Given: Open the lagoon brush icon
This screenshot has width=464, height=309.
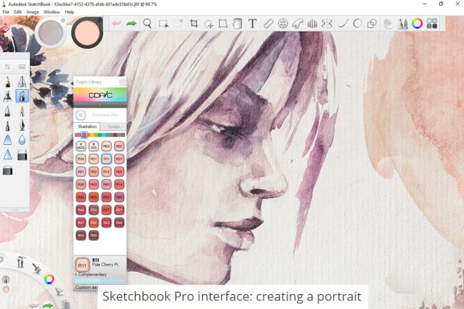Looking at the screenshot, I should pyautogui.click(x=36, y=268).
